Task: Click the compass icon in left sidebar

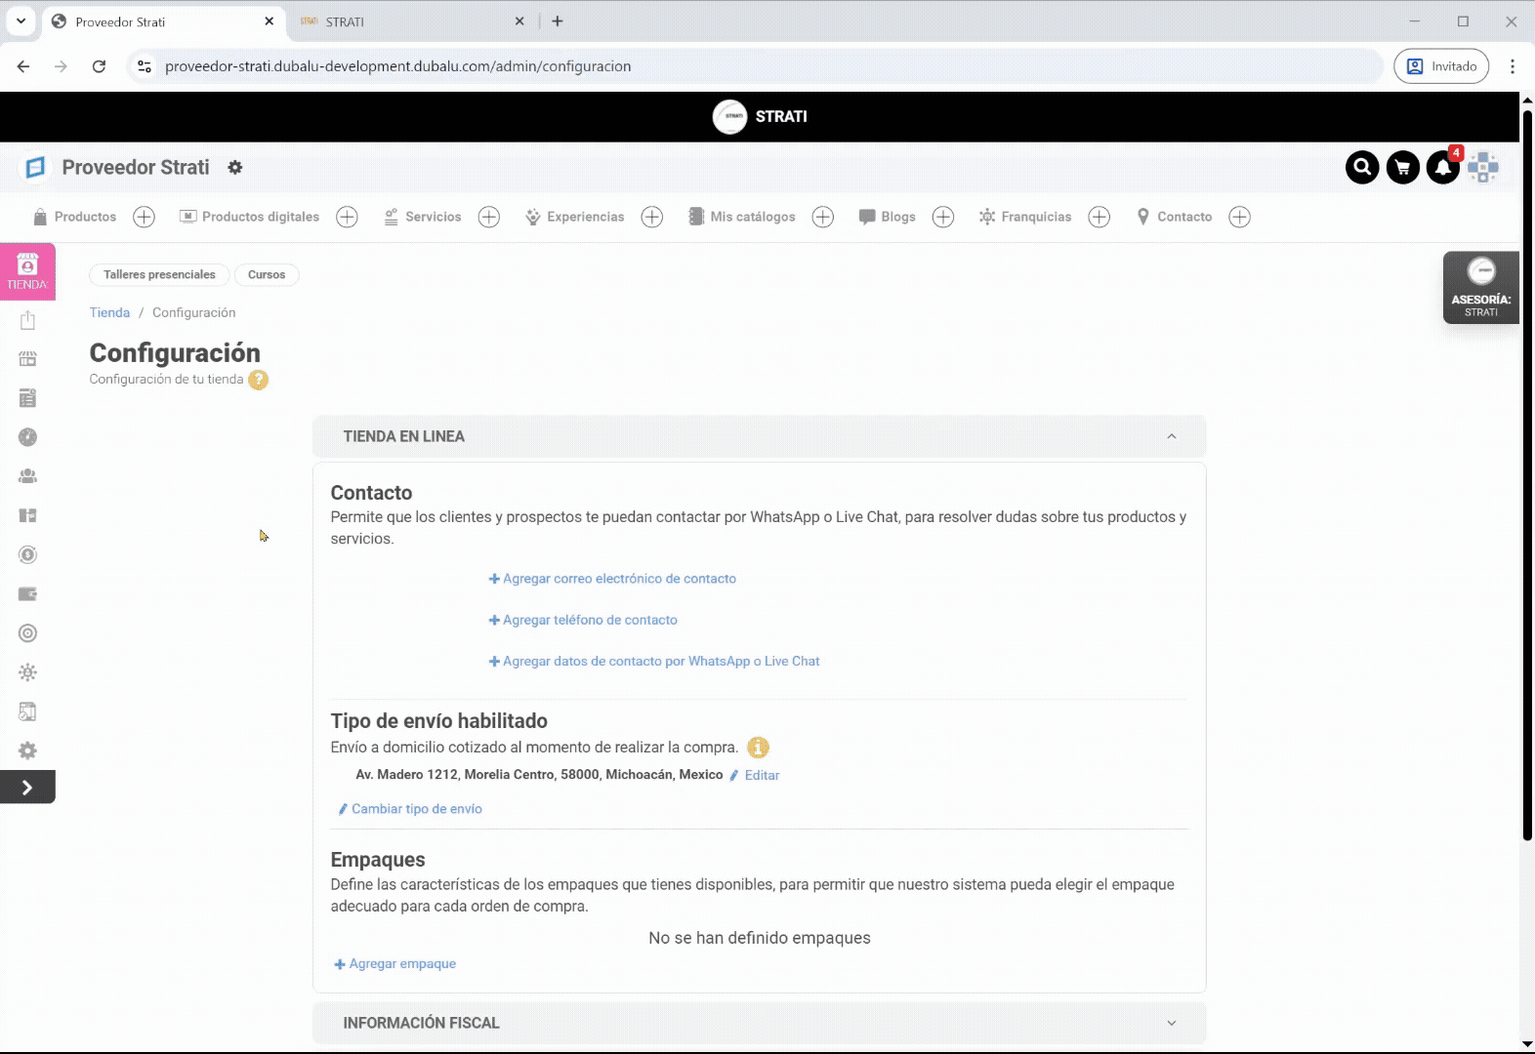Action: [27, 437]
